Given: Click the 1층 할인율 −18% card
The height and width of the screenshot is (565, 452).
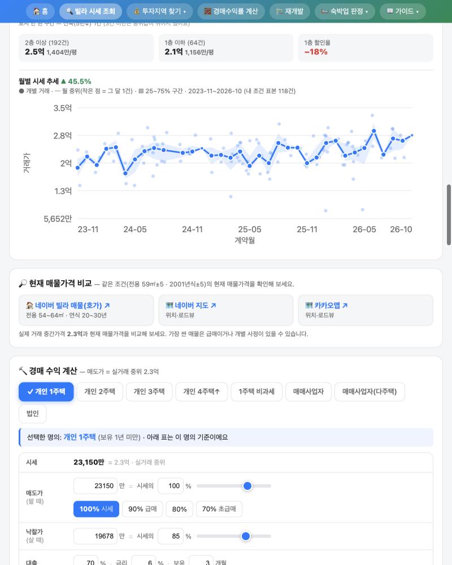Looking at the screenshot, I should (x=366, y=47).
